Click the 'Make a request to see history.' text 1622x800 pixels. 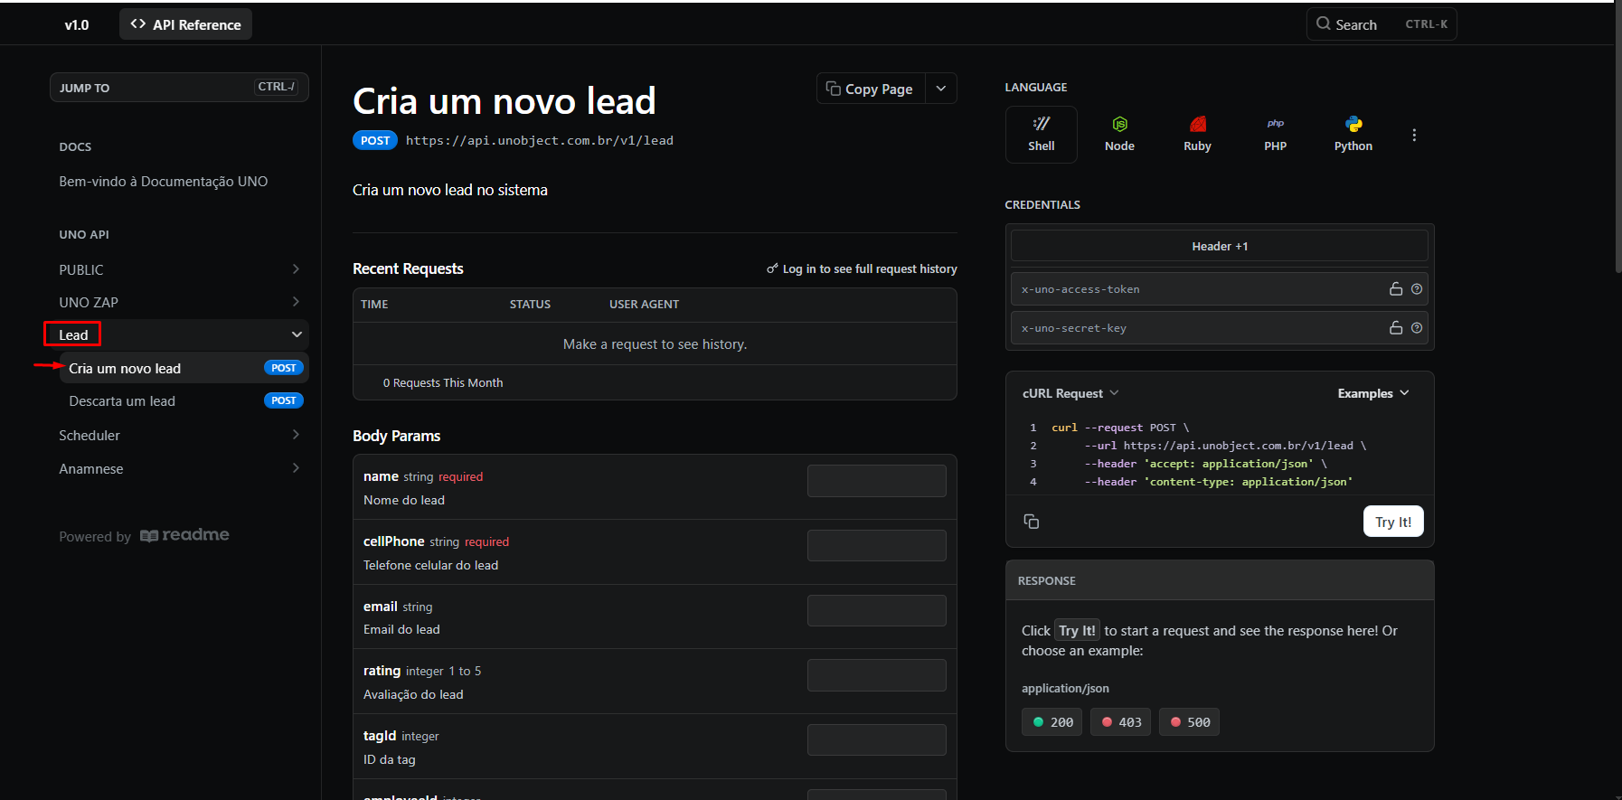pos(655,344)
